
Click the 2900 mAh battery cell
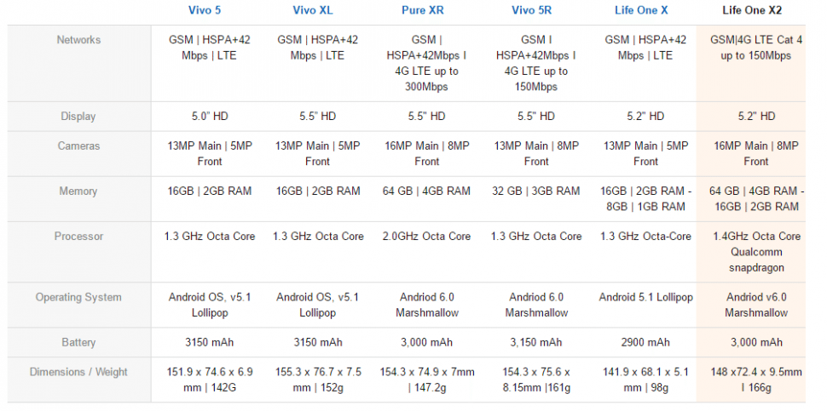[x=645, y=343]
